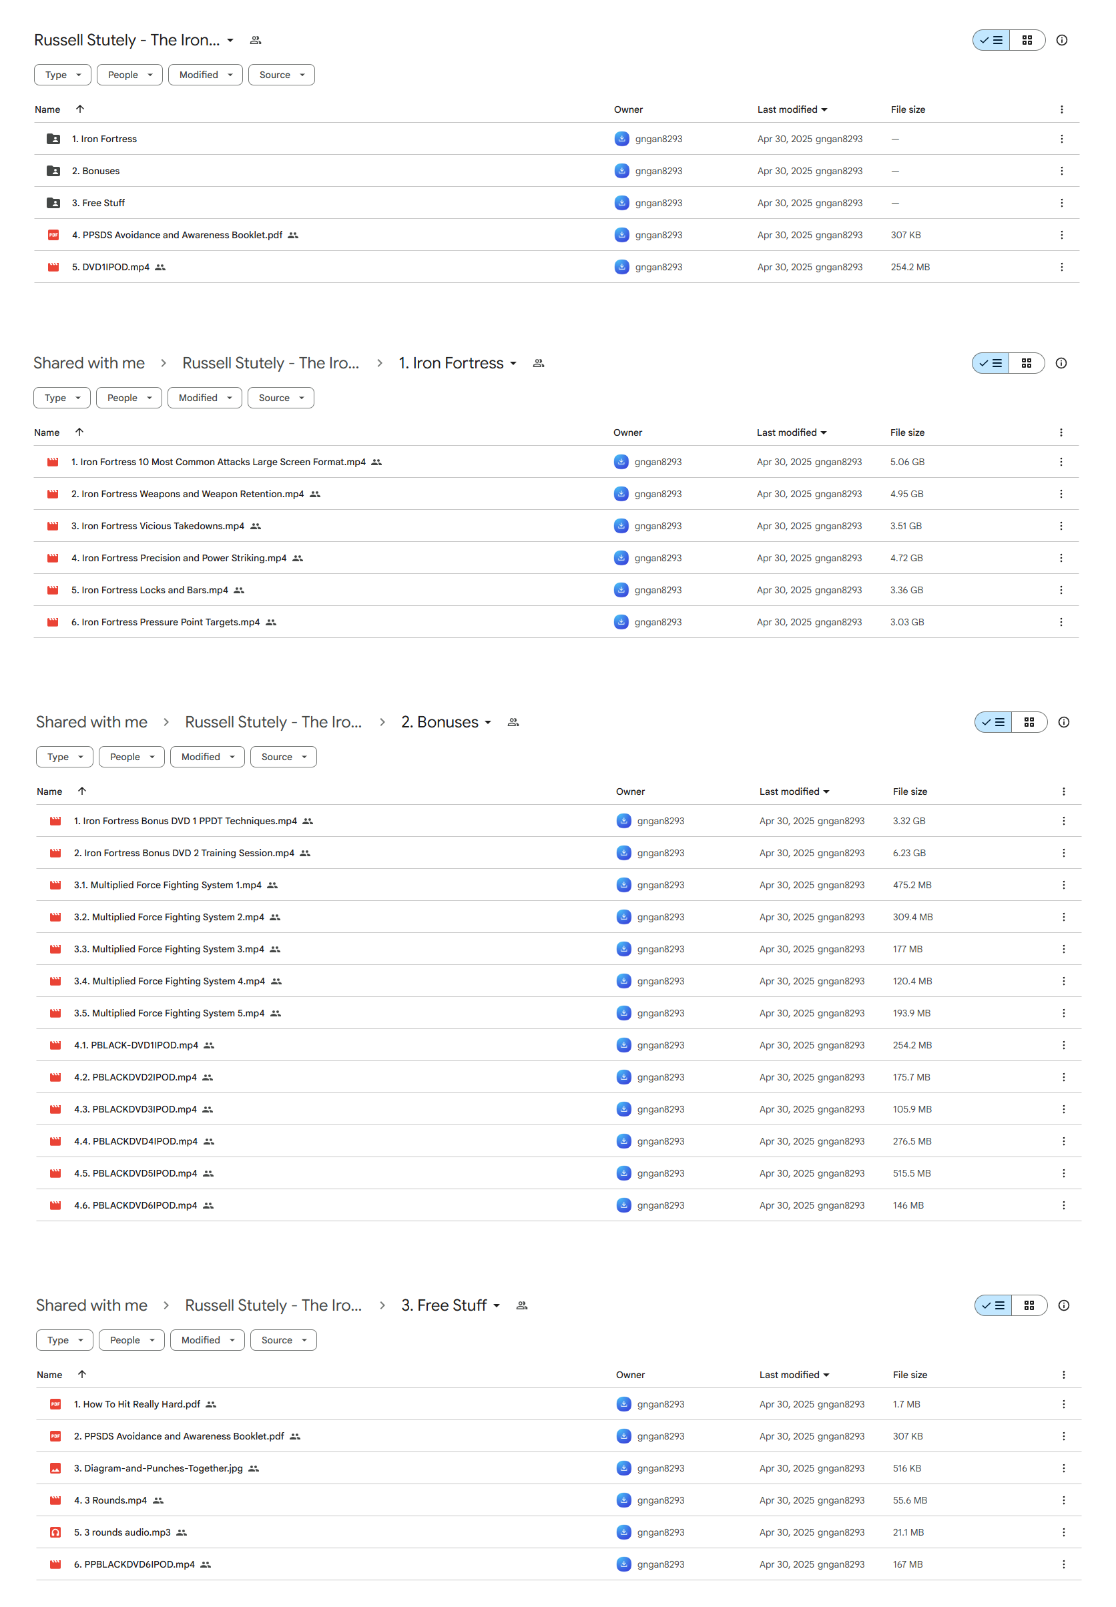Click File size column header in Bonuses section

pyautogui.click(x=910, y=792)
